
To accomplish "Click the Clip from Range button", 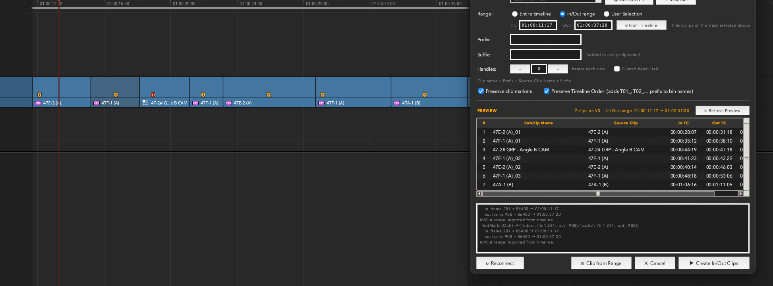I will [x=601, y=263].
